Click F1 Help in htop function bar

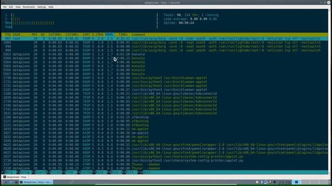tap(9, 172)
